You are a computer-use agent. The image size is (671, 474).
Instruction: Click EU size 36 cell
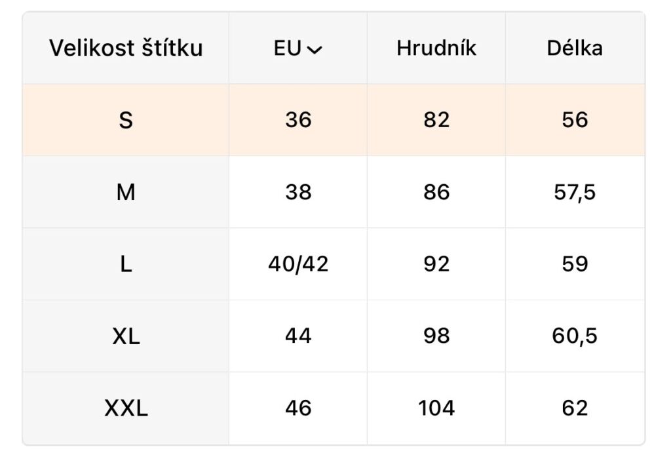[x=298, y=121]
